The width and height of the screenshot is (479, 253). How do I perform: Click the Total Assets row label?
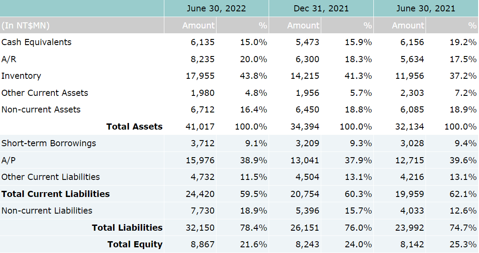tap(134, 126)
